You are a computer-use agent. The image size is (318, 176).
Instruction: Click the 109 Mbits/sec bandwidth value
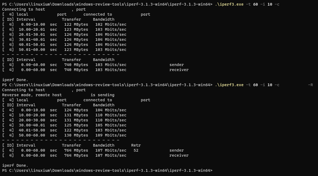(111, 135)
